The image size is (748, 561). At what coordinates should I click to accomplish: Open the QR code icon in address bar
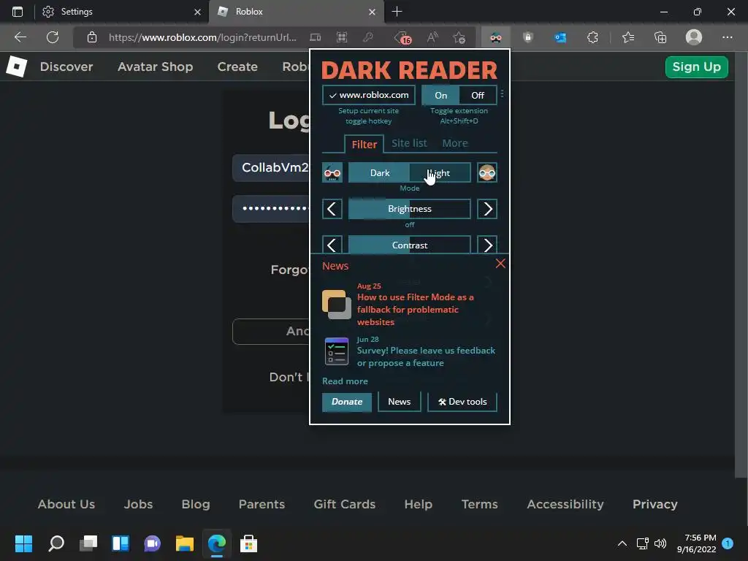point(342,37)
